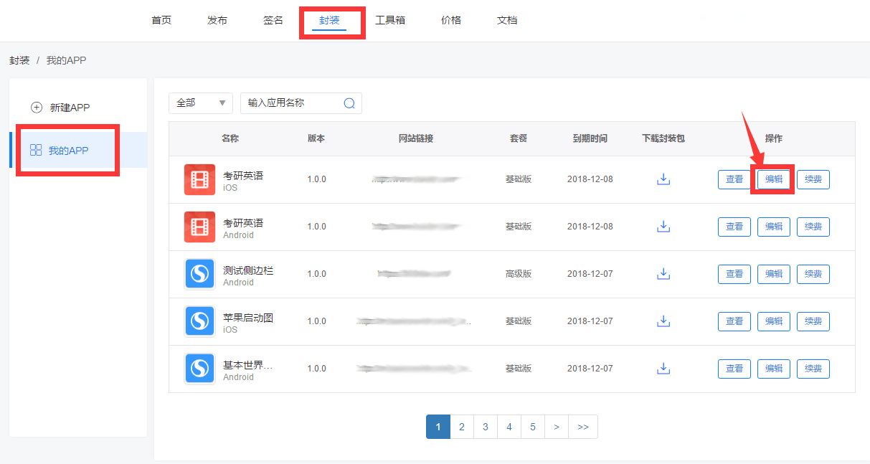Click the search magnifier icon
This screenshot has width=870, height=464.
click(349, 103)
